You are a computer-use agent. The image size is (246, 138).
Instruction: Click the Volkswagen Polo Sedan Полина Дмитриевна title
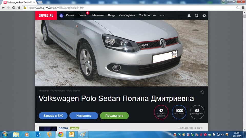[116, 98]
